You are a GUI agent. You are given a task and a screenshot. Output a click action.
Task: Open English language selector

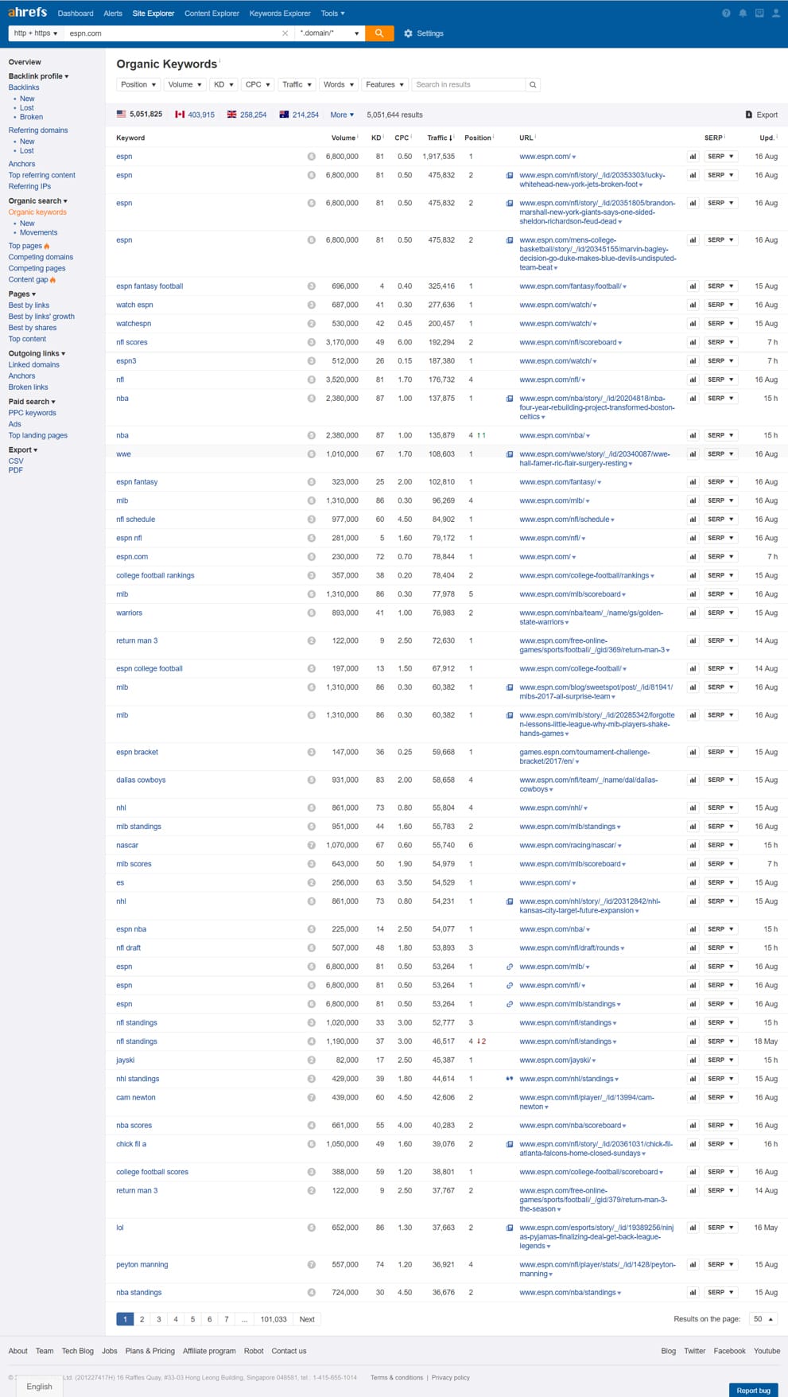pyautogui.click(x=39, y=1386)
